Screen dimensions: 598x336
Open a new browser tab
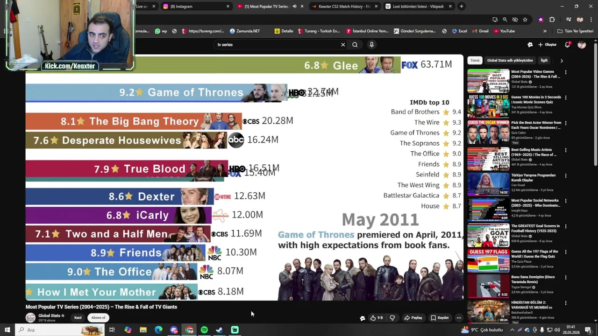click(462, 7)
